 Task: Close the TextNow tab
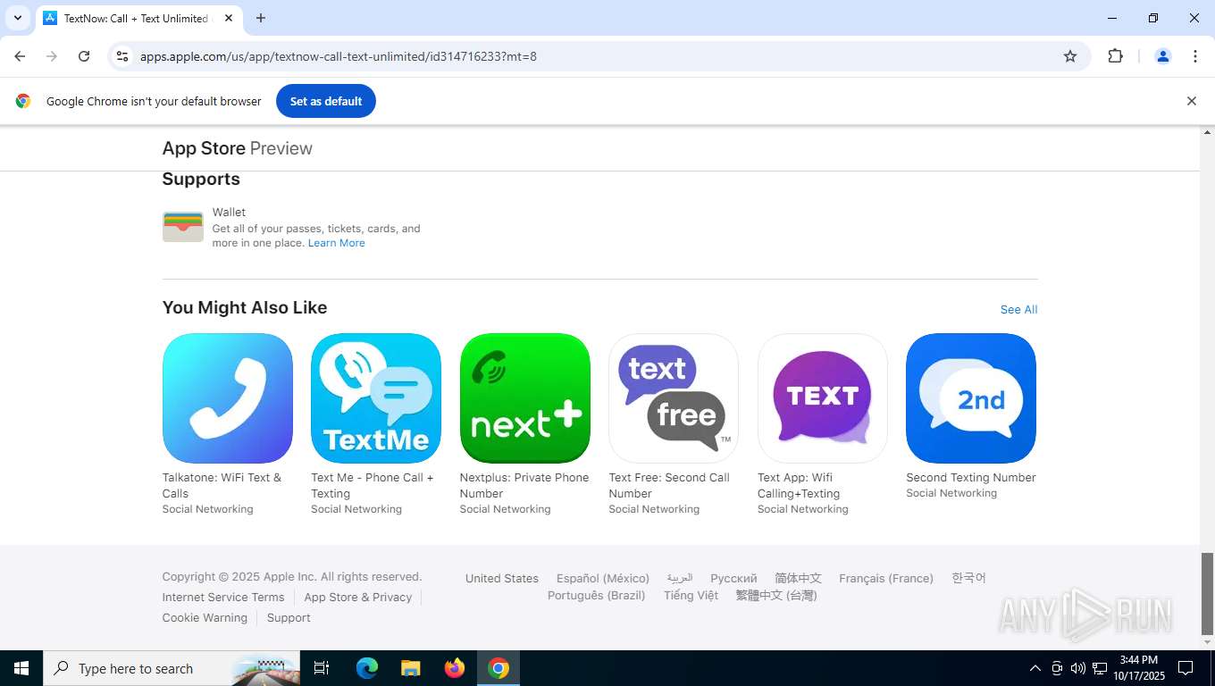click(x=229, y=18)
